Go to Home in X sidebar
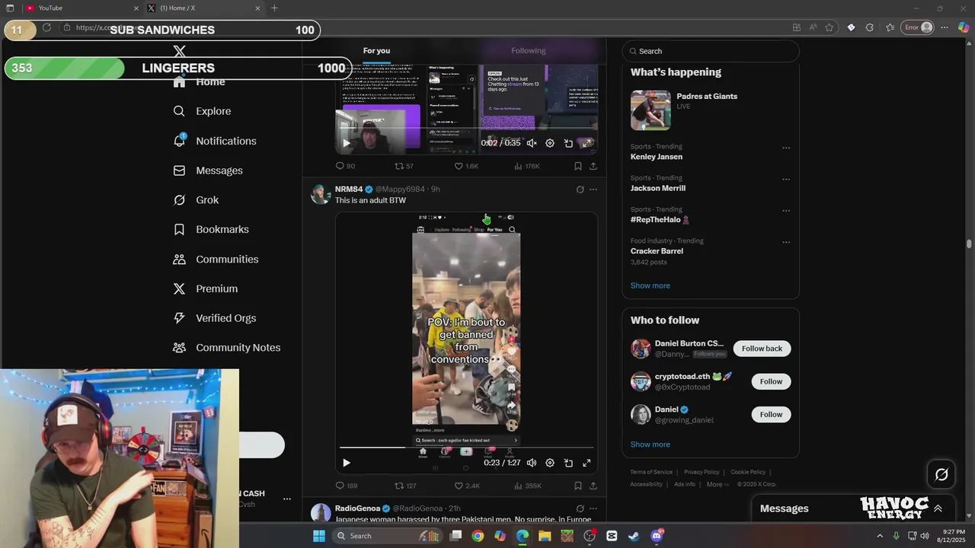This screenshot has height=548, width=975. (199, 82)
